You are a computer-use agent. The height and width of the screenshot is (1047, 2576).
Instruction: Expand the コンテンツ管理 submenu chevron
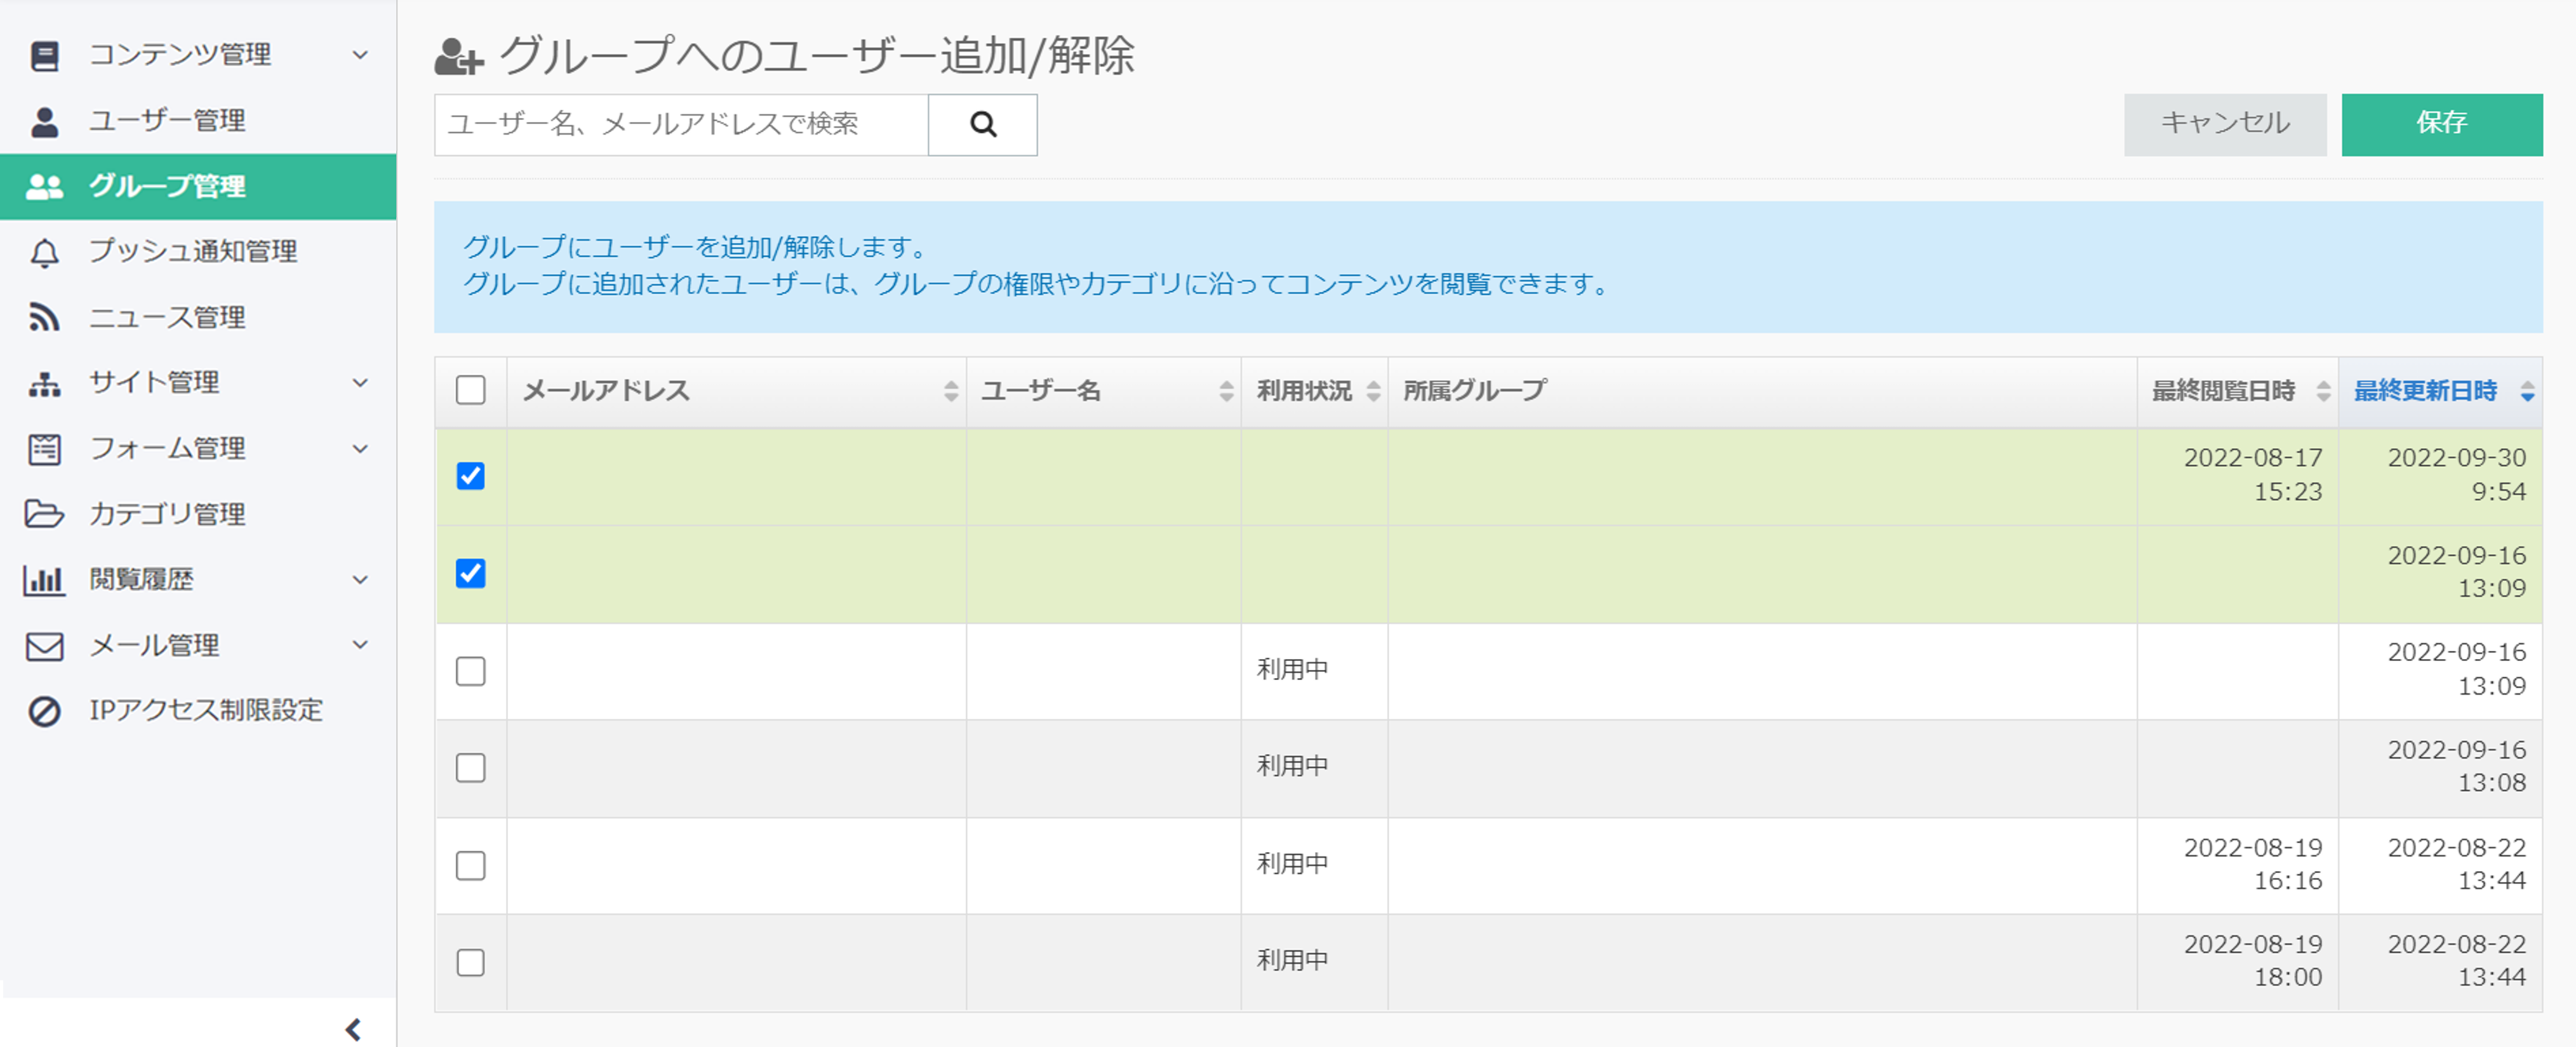coord(360,55)
